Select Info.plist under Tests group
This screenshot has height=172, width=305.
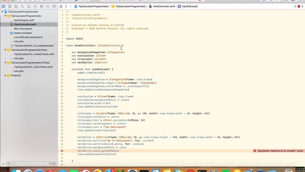(19, 58)
